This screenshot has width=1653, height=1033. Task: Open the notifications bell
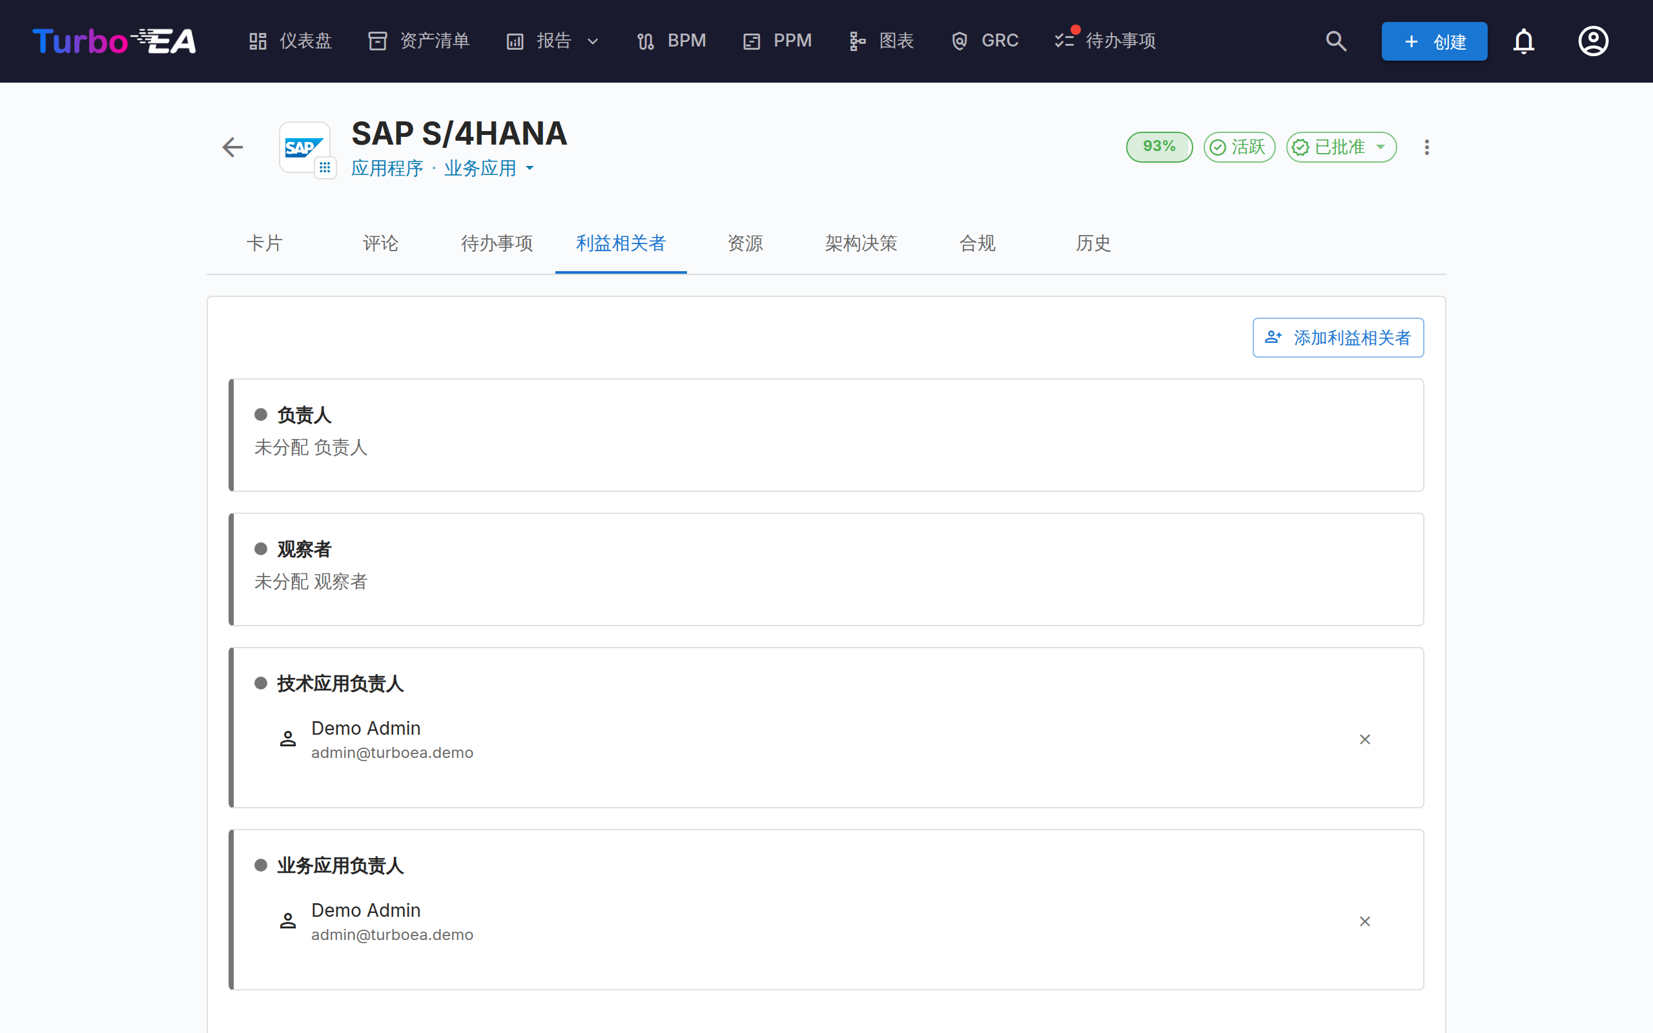coord(1523,41)
